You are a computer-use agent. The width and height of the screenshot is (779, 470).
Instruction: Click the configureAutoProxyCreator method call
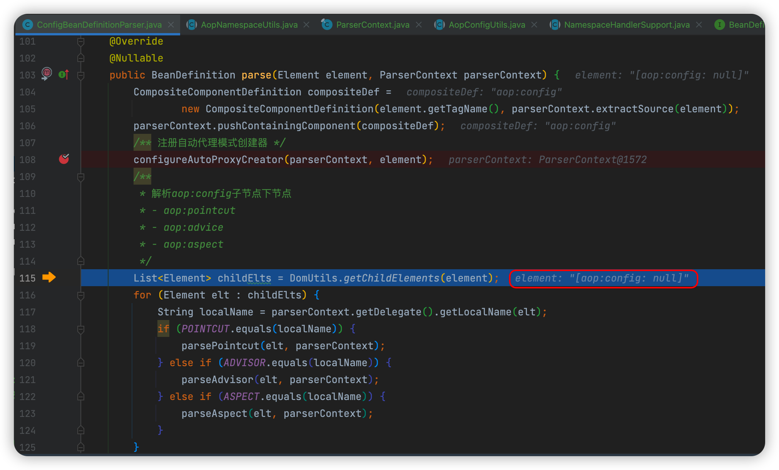[x=208, y=160]
